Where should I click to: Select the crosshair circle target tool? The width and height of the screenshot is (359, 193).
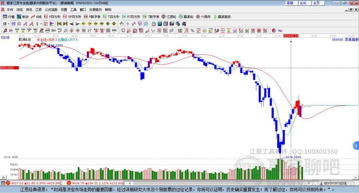click(72, 30)
